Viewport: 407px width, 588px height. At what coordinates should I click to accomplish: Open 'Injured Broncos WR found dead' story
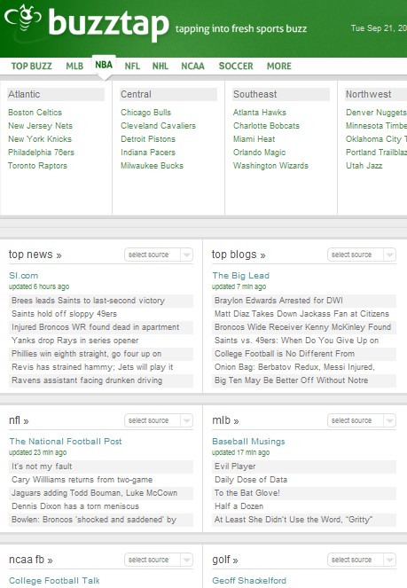pyautogui.click(x=101, y=327)
